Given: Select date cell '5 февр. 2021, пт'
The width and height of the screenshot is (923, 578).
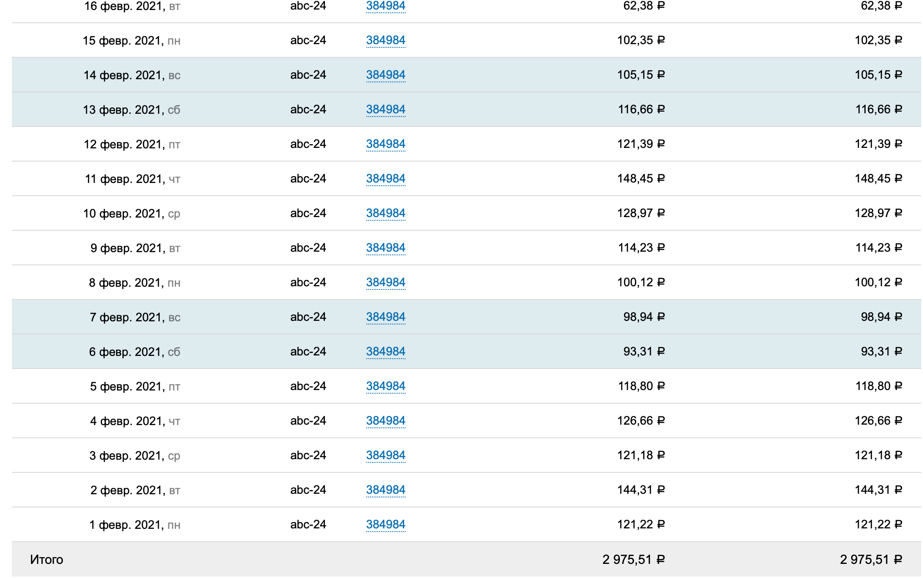Looking at the screenshot, I should [135, 386].
